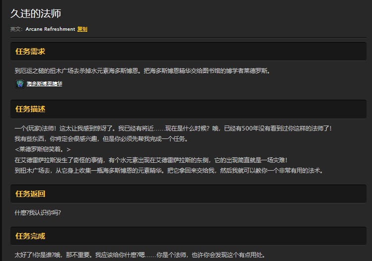The image size is (372, 261).
Task: Click the line starting 太好了!你是谁?
Action: point(140,255)
